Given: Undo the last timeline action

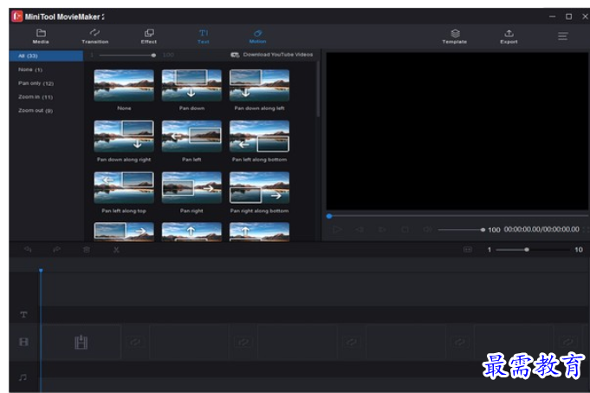Looking at the screenshot, I should [x=28, y=250].
